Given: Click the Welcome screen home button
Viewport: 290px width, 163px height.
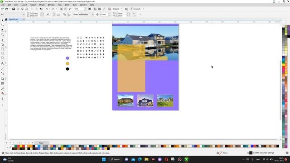Looking at the screenshot, I should click(x=6, y=19).
